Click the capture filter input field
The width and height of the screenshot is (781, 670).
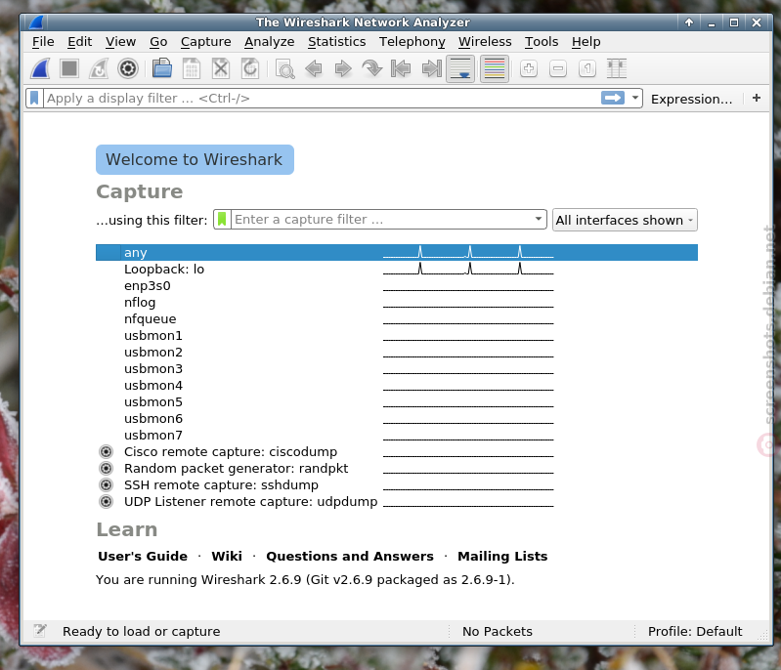(381, 219)
